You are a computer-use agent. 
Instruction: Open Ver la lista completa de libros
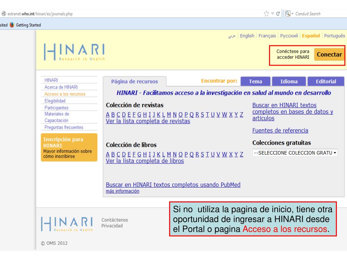click(145, 161)
